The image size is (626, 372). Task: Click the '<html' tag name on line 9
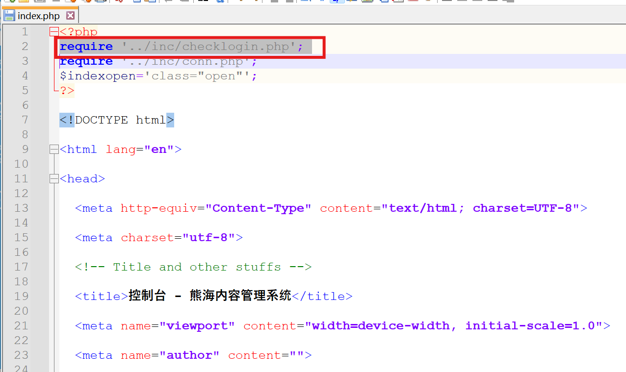coord(78,149)
